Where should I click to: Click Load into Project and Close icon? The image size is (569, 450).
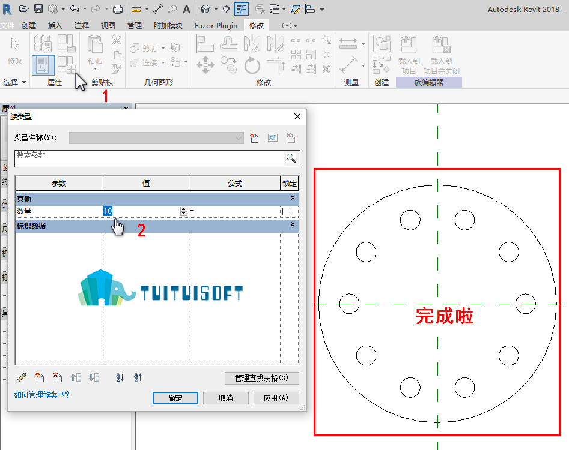point(441,44)
